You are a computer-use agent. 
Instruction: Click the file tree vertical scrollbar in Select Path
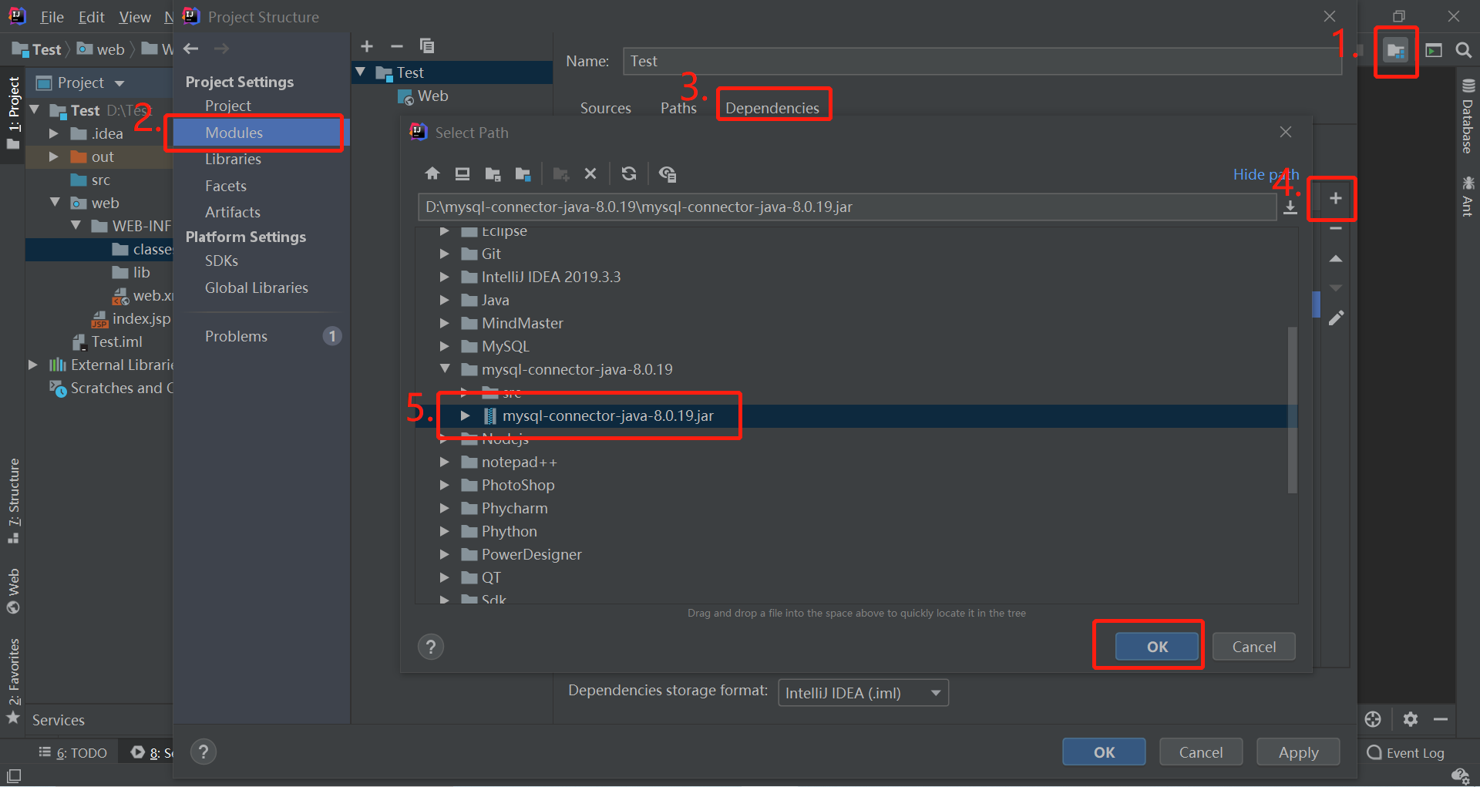1292,409
